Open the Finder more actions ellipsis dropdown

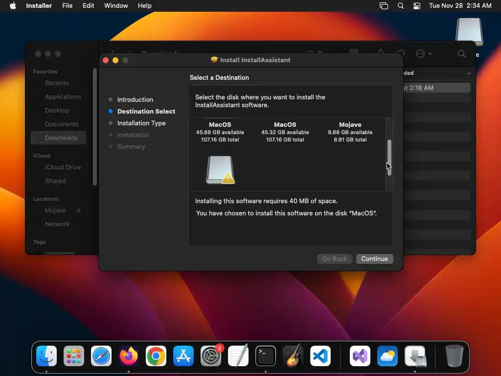424,54
